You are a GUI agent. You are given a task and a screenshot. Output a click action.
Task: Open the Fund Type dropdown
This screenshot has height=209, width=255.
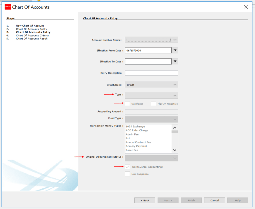tap(151, 119)
